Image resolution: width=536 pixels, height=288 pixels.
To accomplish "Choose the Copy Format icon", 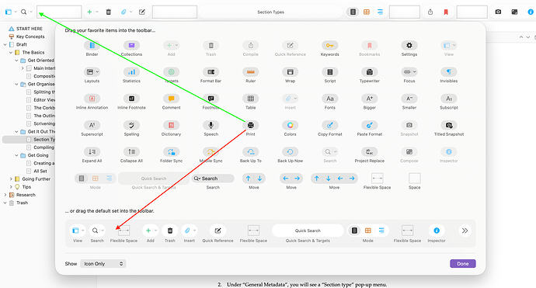I will (x=329, y=126).
